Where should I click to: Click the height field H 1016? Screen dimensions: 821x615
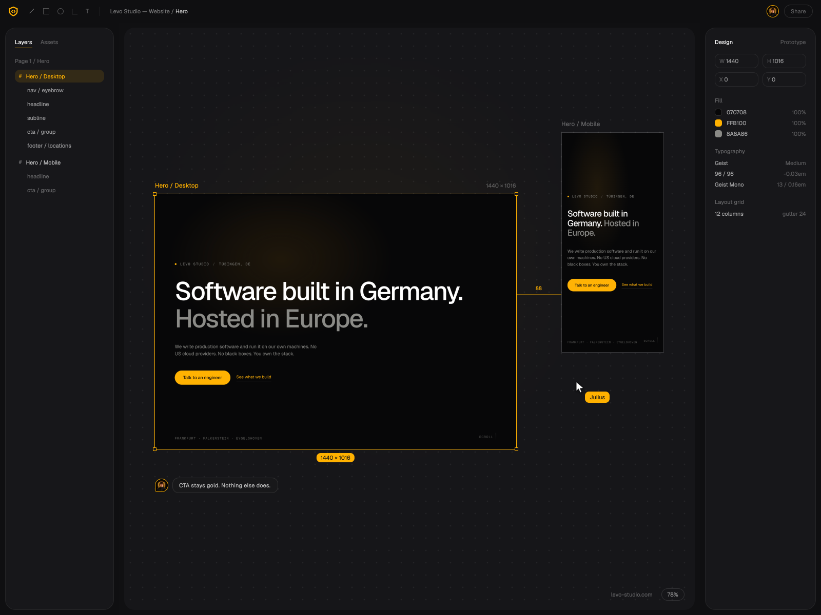[784, 61]
